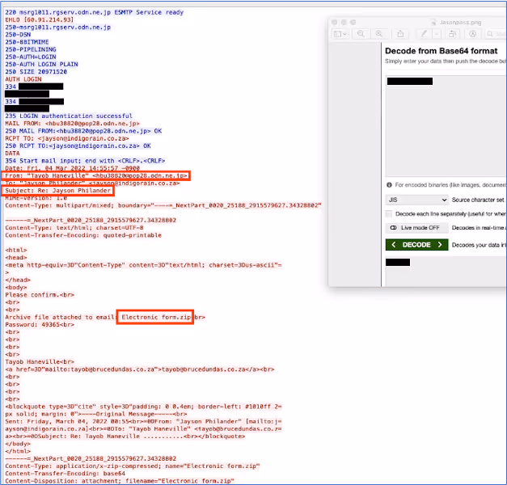Click the '250-PIPELINING' line
The image size is (507, 485).
(31, 49)
